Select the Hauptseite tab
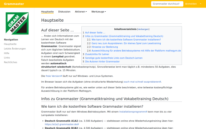This screenshot has height=129, width=206. point(47,12)
